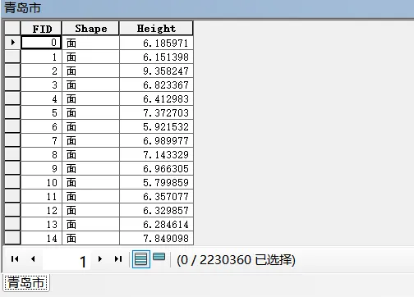Select the FID column header
Viewport: 414px width, 297px height.
41,28
